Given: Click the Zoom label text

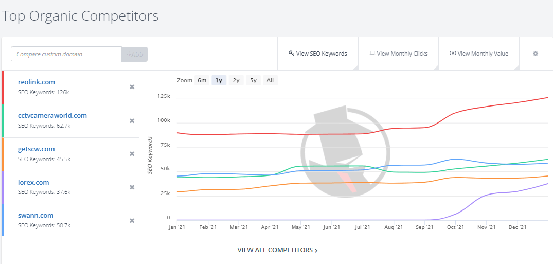Looking at the screenshot, I should 185,80.
